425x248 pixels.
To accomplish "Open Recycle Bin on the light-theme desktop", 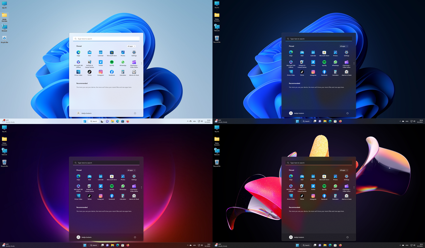I will (x=4, y=39).
